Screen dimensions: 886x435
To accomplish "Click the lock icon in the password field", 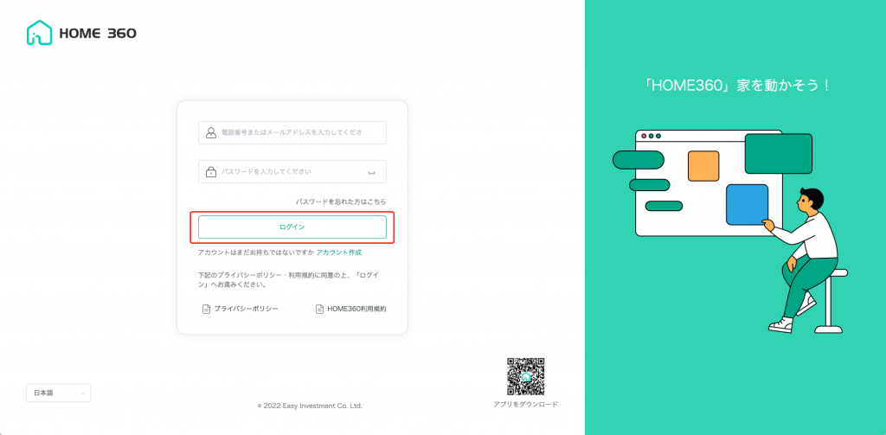I will [210, 172].
